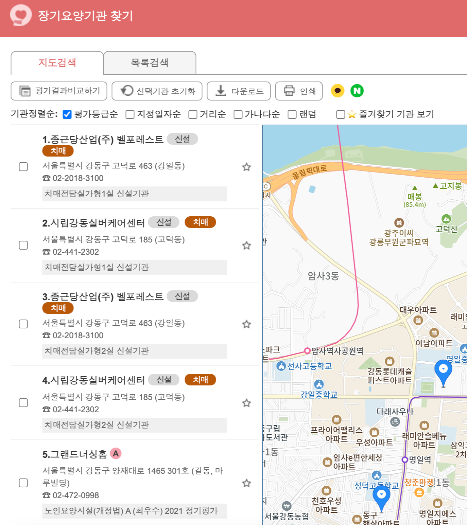Click 치매 badge on item 2
This screenshot has width=467, height=525.
pos(200,222)
